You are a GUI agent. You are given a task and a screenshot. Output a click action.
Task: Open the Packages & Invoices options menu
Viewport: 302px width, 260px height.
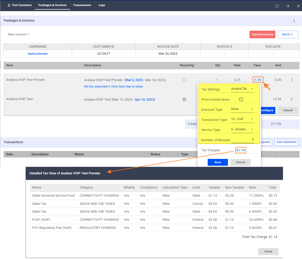pos(294,21)
